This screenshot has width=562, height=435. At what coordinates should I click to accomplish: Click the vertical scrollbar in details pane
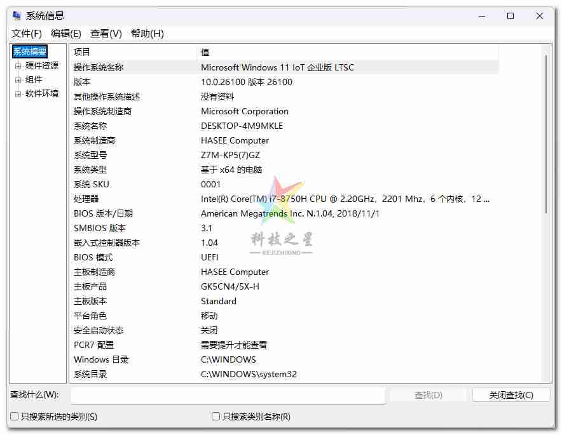545,133
